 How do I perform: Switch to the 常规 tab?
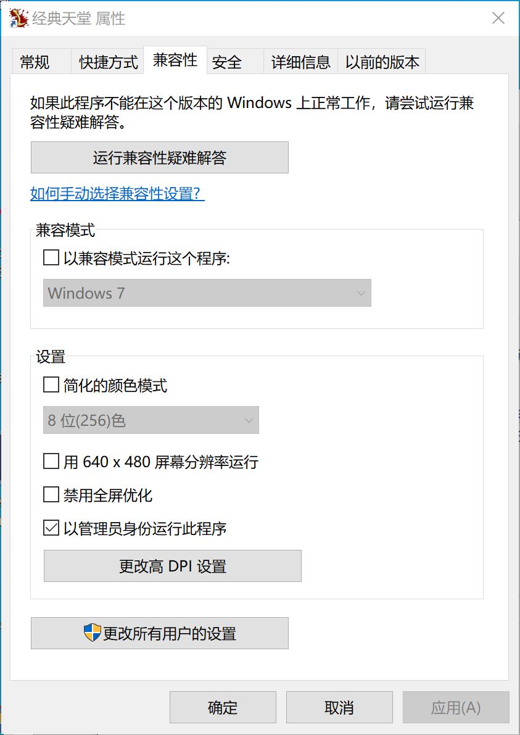point(35,62)
